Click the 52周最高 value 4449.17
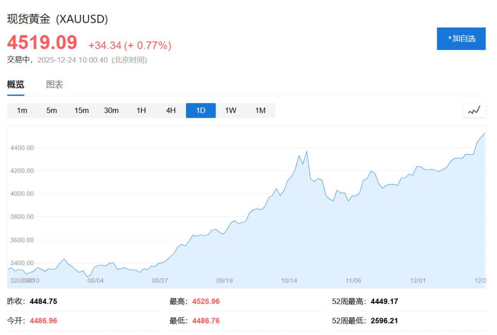This screenshot has height=335, width=497. coord(384,302)
